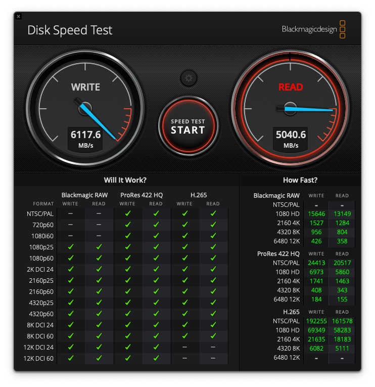The width and height of the screenshot is (375, 387).
Task: Click ProRes 422 HQ write checkmark for 720p60
Action: pyautogui.click(x=127, y=225)
